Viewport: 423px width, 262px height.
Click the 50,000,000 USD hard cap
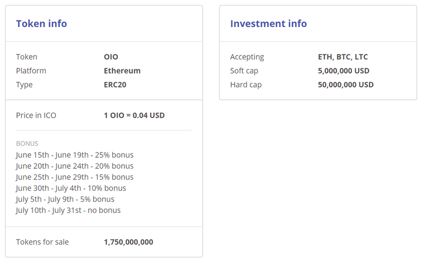[346, 85]
